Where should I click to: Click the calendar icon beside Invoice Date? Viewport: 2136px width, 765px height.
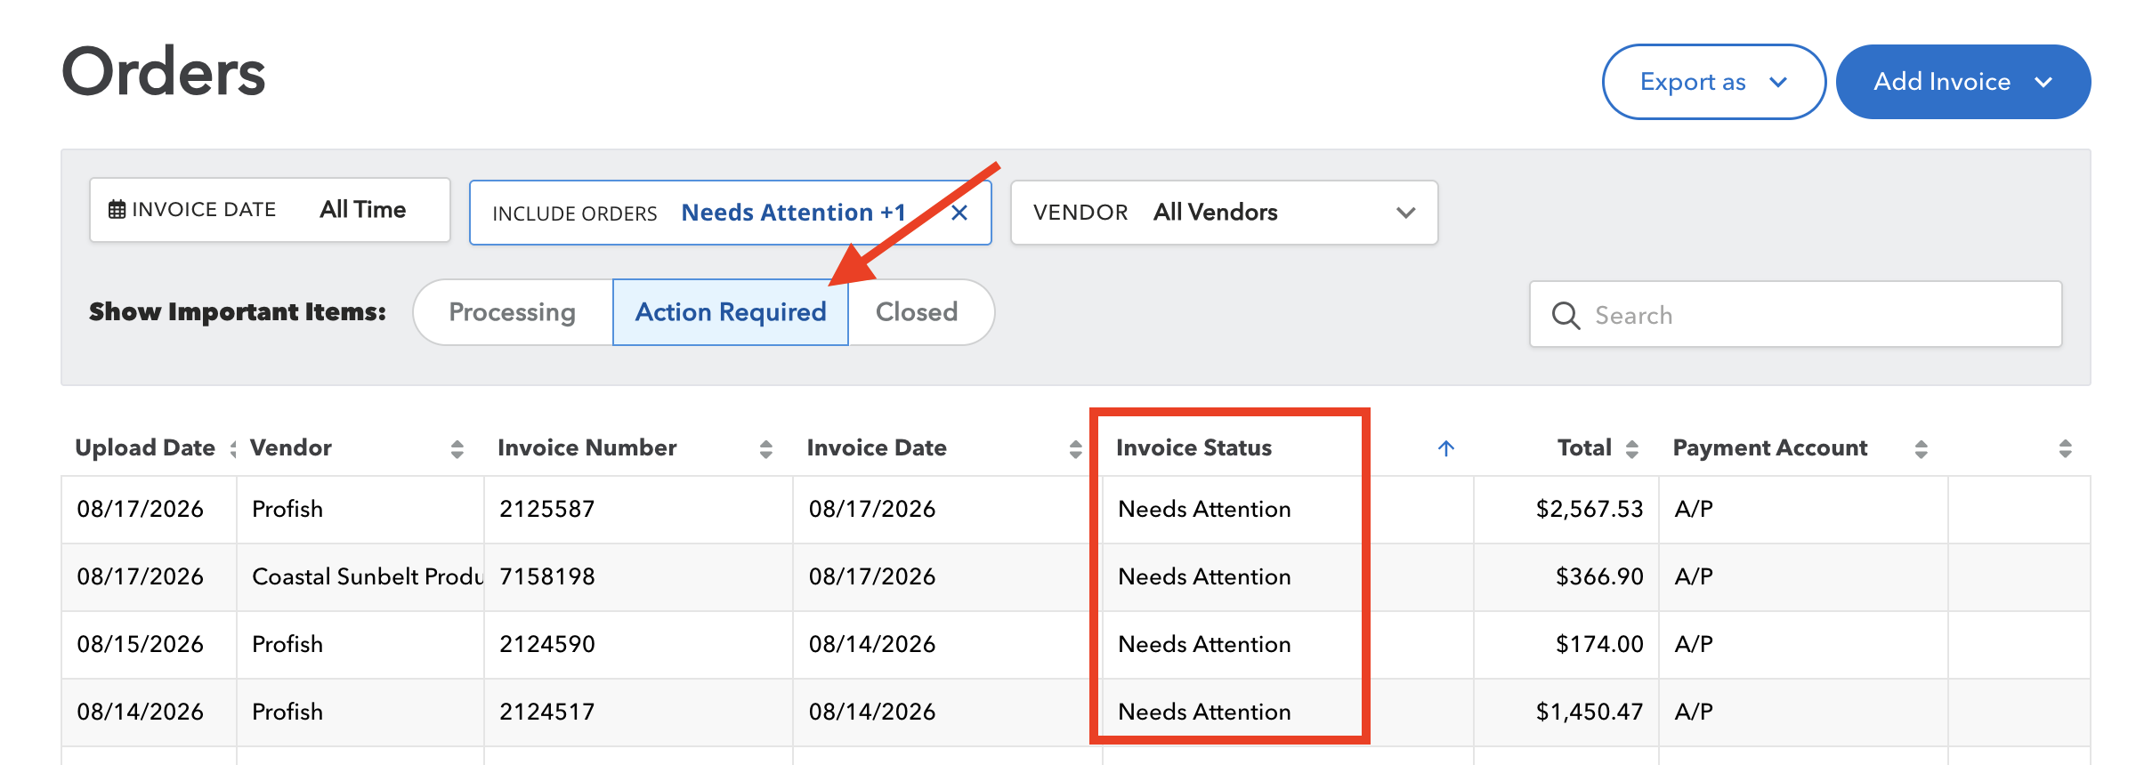click(117, 210)
